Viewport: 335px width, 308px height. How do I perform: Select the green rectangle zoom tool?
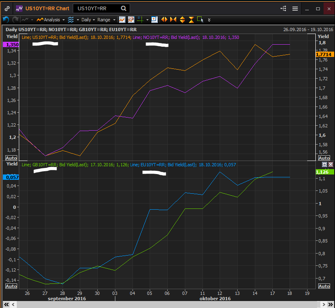200,20
